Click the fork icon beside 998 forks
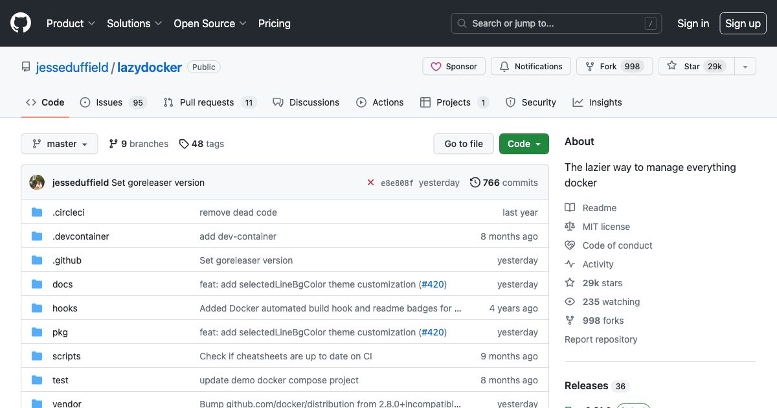 pyautogui.click(x=570, y=320)
